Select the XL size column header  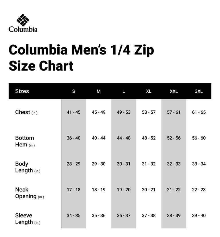tap(149, 91)
